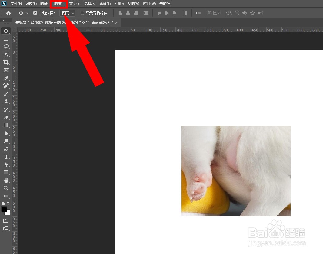Select the Clone Stamp tool
Image resolution: width=323 pixels, height=254 pixels.
click(6, 102)
